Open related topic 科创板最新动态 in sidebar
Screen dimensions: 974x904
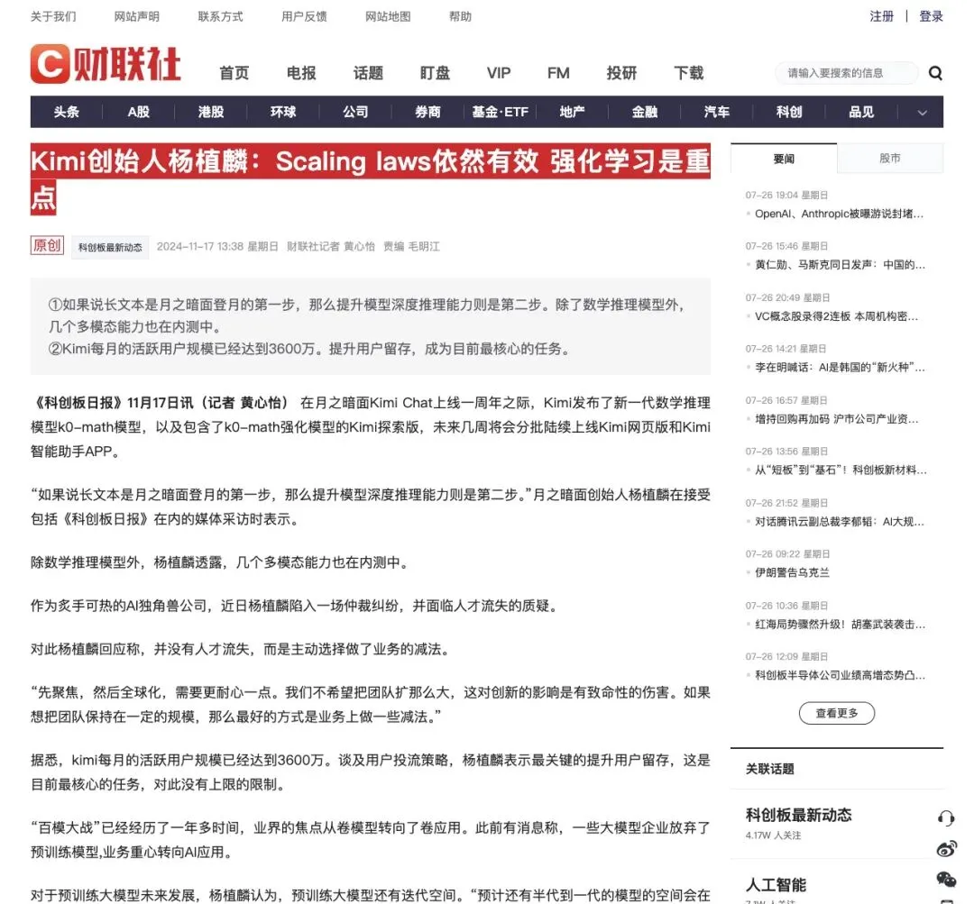coord(798,815)
